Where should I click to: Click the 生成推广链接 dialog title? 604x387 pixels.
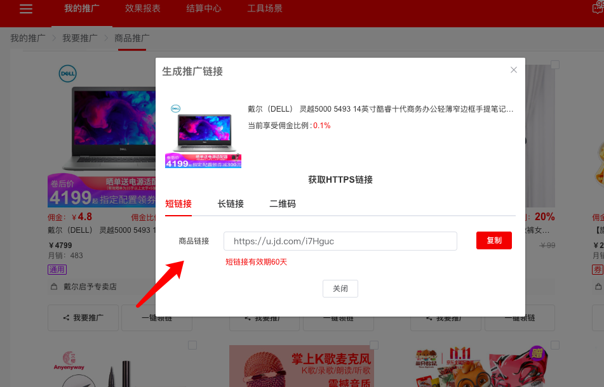tap(192, 72)
